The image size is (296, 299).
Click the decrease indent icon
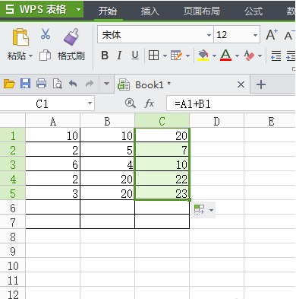276,56
